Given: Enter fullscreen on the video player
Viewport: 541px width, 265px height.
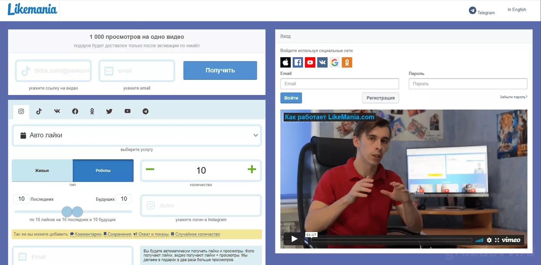Looking at the screenshot, I should (497, 240).
